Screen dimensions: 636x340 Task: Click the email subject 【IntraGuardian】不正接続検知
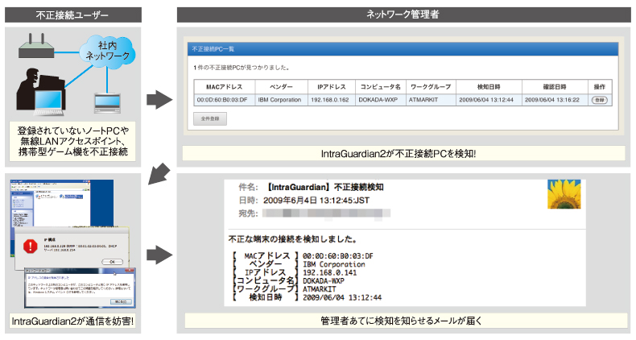(324, 187)
